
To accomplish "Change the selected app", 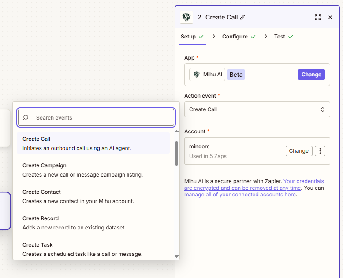I will pos(311,75).
